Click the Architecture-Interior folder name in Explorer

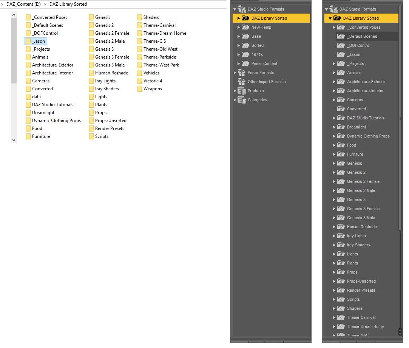click(x=52, y=73)
